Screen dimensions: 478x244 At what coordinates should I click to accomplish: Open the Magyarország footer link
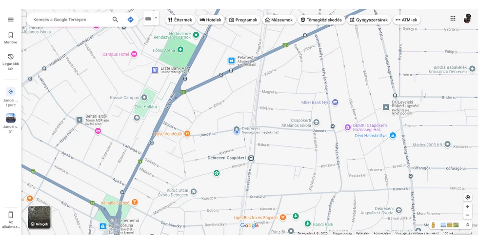pos(342,233)
